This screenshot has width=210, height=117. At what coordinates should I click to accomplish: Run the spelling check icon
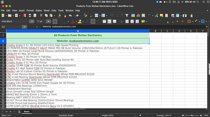[x=91, y=16]
